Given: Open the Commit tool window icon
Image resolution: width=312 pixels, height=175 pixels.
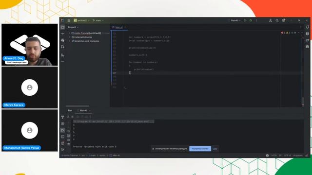Looking at the screenshot, I should (x=63, y=34).
